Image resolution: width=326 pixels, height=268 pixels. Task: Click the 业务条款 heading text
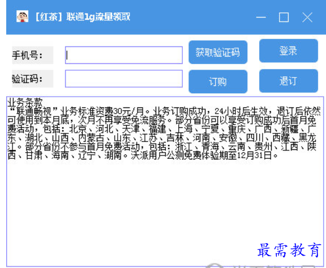pos(25,102)
